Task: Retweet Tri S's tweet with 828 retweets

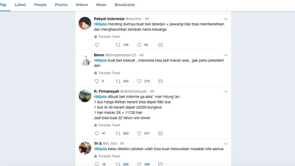Action: click(x=118, y=164)
